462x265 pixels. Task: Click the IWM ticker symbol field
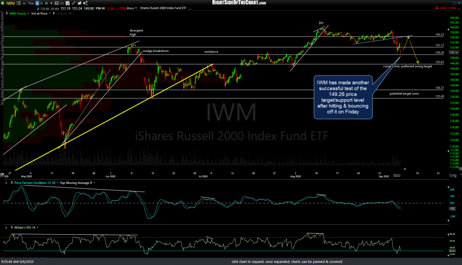point(10,3)
